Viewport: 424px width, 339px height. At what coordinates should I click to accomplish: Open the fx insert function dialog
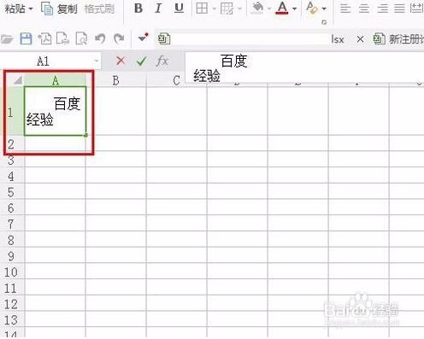162,61
